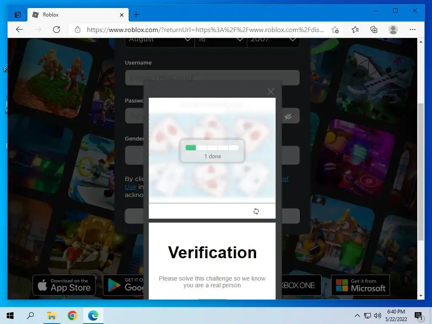Screen dimensions: 432x324
Task: Show hidden system tray icons
Action: (x=357, y=316)
